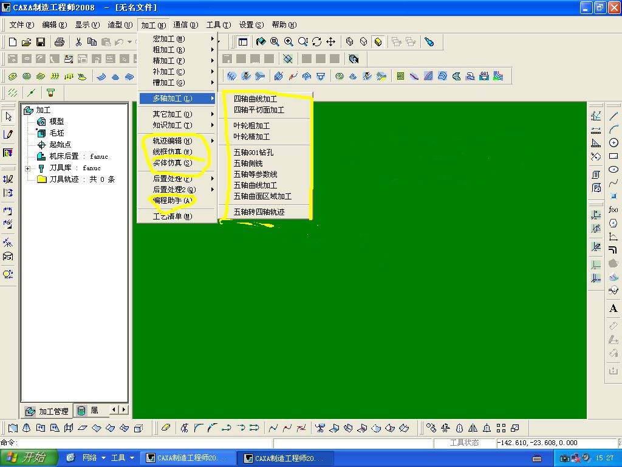Click the Pan four-arrow move icon
This screenshot has height=467, width=622.
[x=330, y=42]
